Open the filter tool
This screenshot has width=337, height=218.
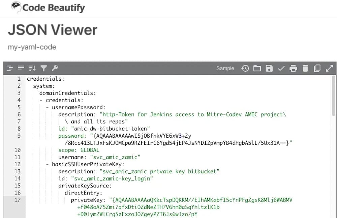pyautogui.click(x=43, y=68)
